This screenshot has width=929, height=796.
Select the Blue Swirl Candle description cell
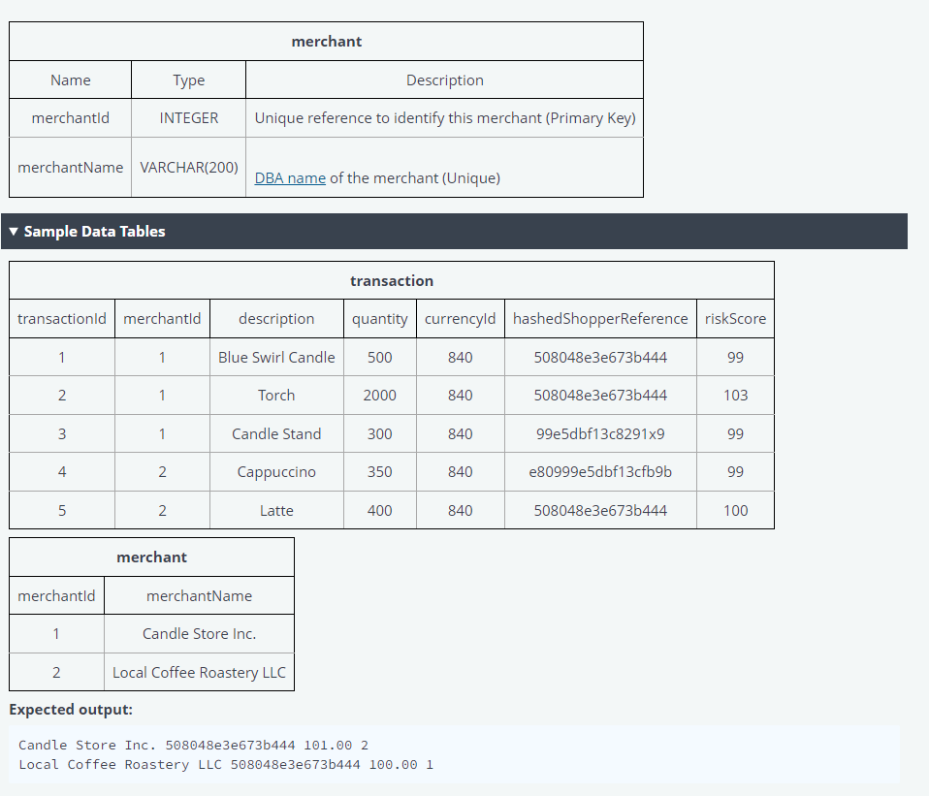tap(276, 357)
